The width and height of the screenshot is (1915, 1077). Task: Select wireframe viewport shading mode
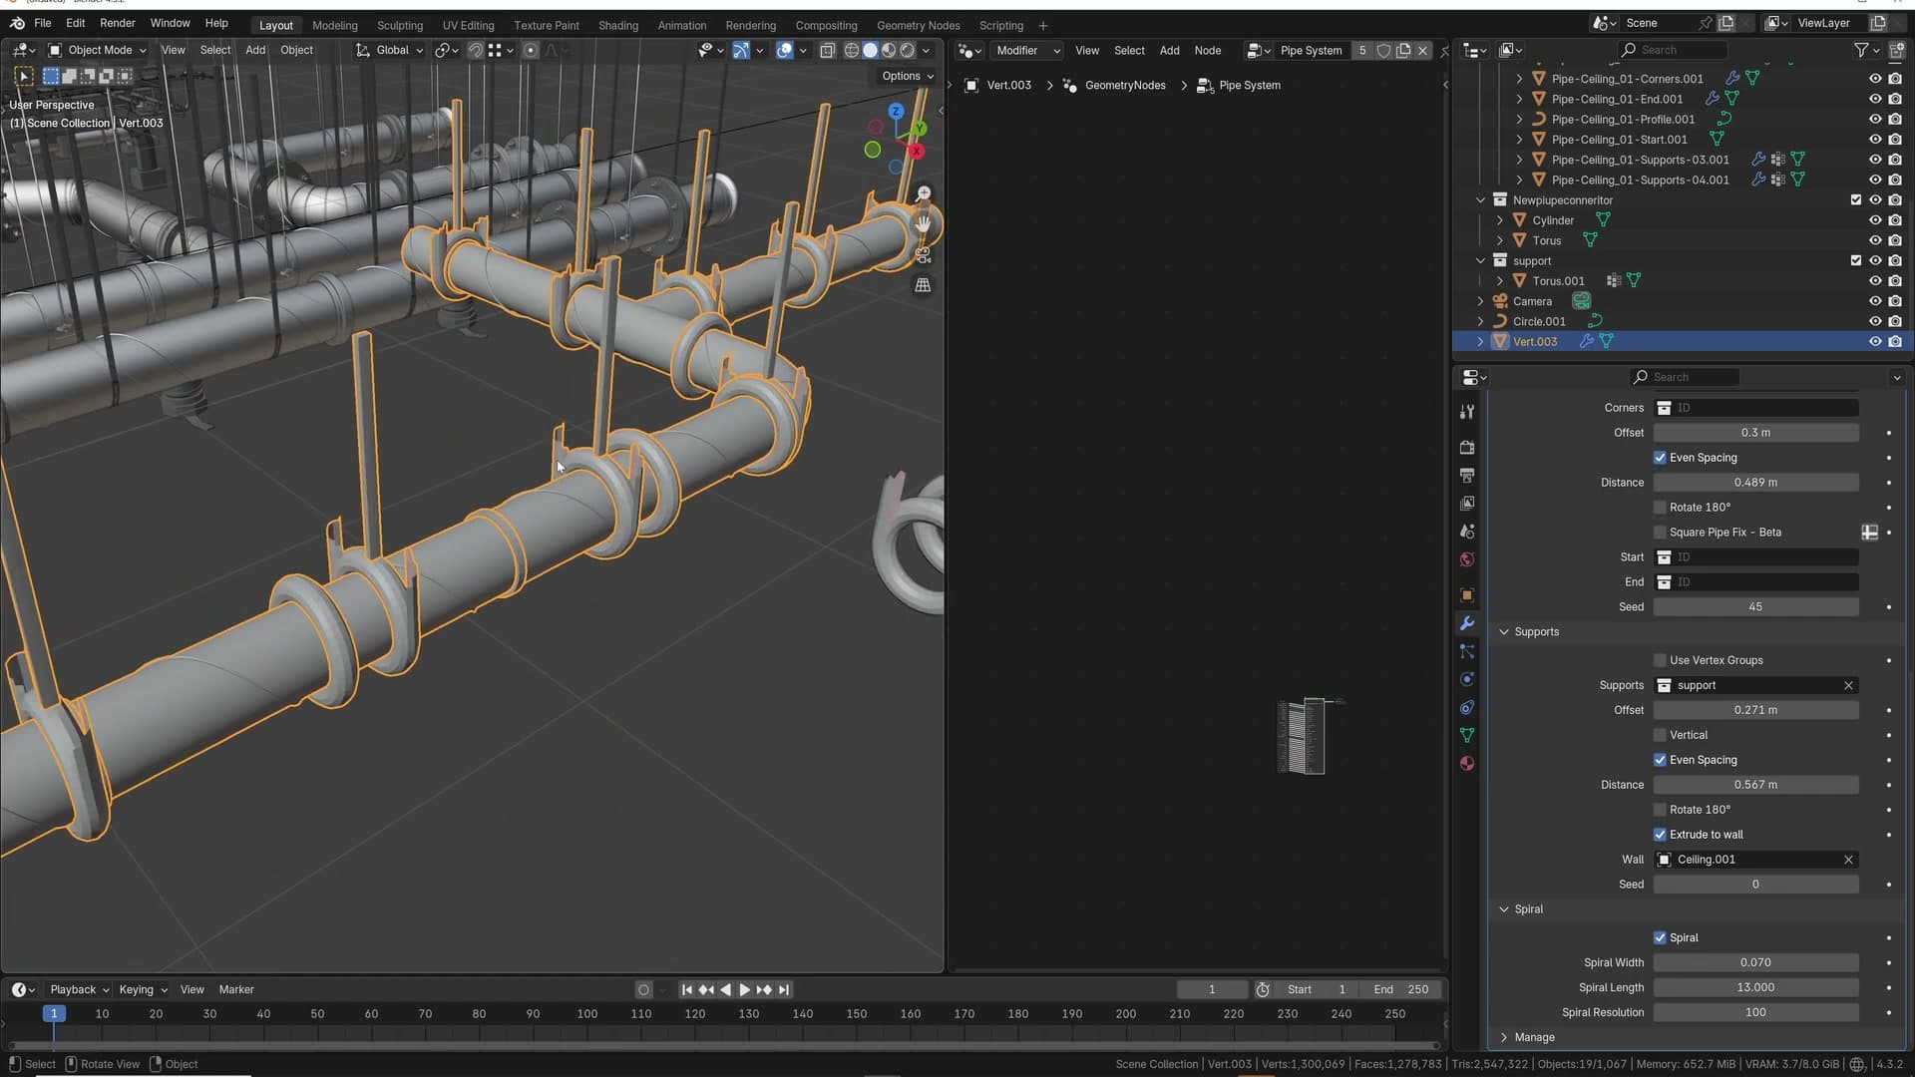pos(852,50)
